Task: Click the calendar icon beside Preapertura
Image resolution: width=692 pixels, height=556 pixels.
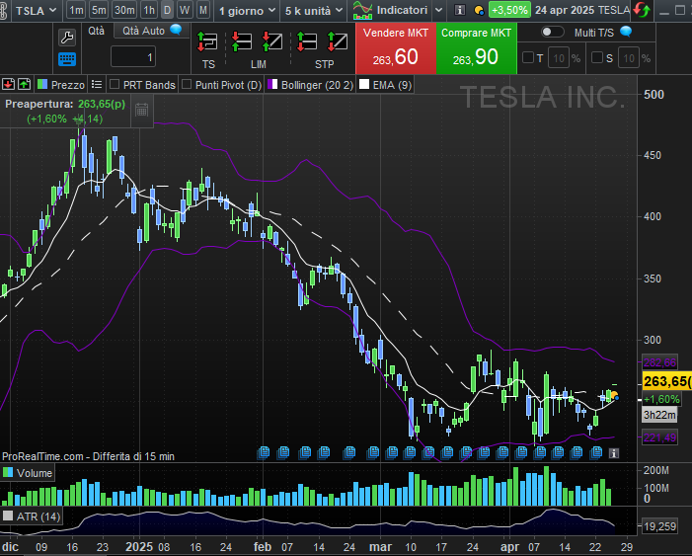Action: point(141,110)
